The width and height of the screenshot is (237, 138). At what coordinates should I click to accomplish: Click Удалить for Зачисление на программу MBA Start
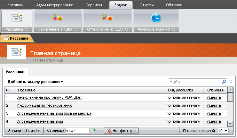coord(214,97)
